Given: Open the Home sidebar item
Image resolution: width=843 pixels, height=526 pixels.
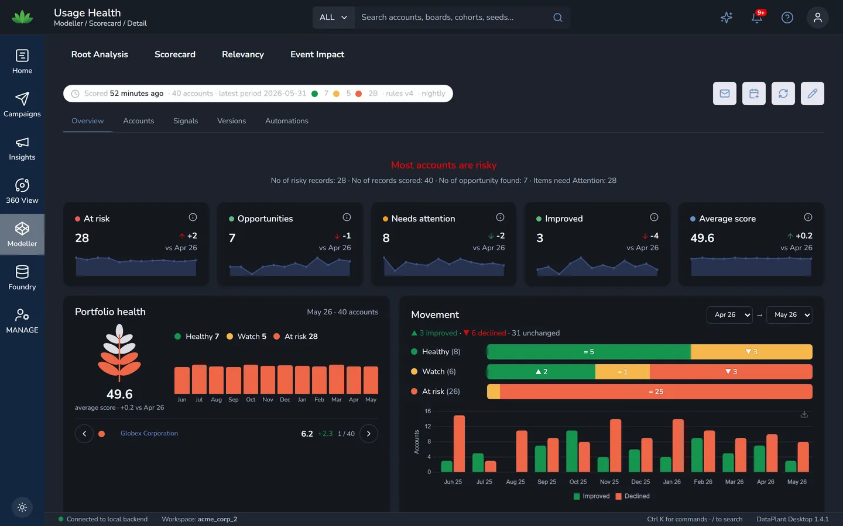Looking at the screenshot, I should 22,62.
